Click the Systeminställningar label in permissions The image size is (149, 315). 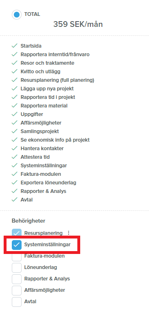[48, 245]
